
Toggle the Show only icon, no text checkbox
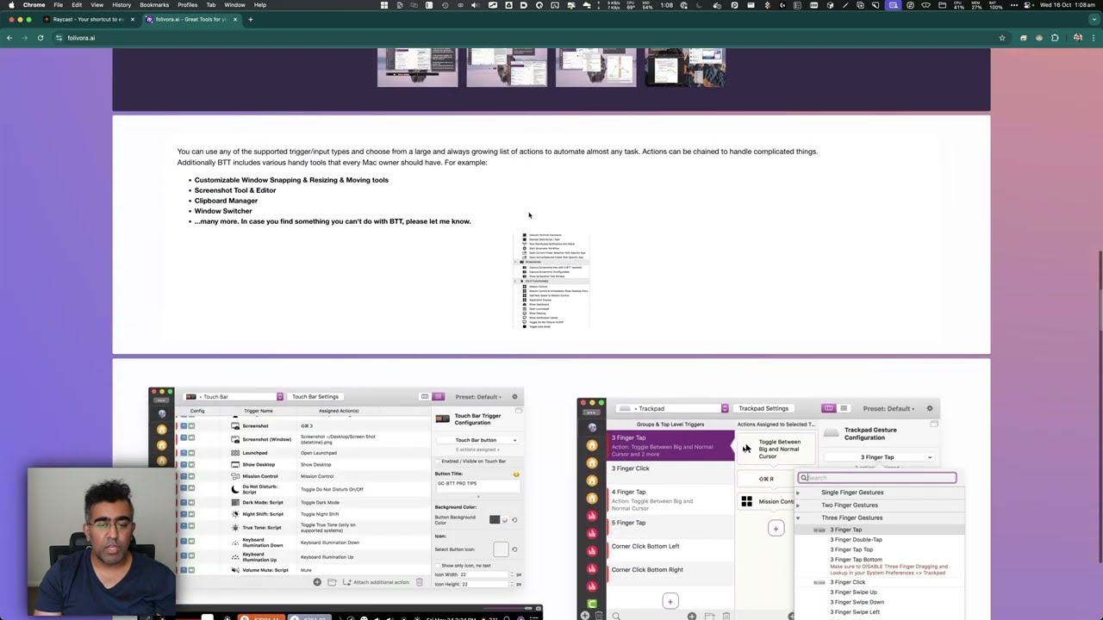pos(438,566)
